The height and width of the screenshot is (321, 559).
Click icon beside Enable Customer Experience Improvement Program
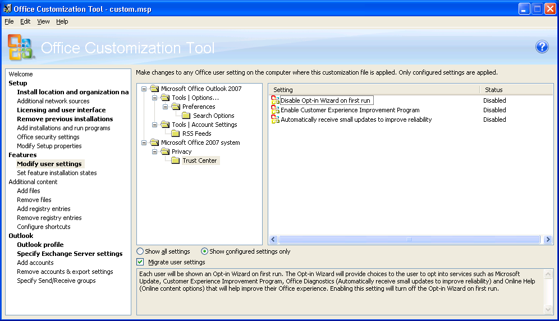(x=275, y=110)
